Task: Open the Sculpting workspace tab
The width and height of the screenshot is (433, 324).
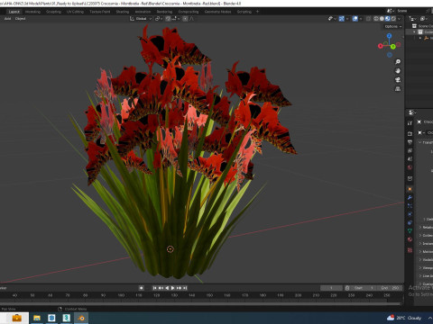Action: pyautogui.click(x=53, y=12)
